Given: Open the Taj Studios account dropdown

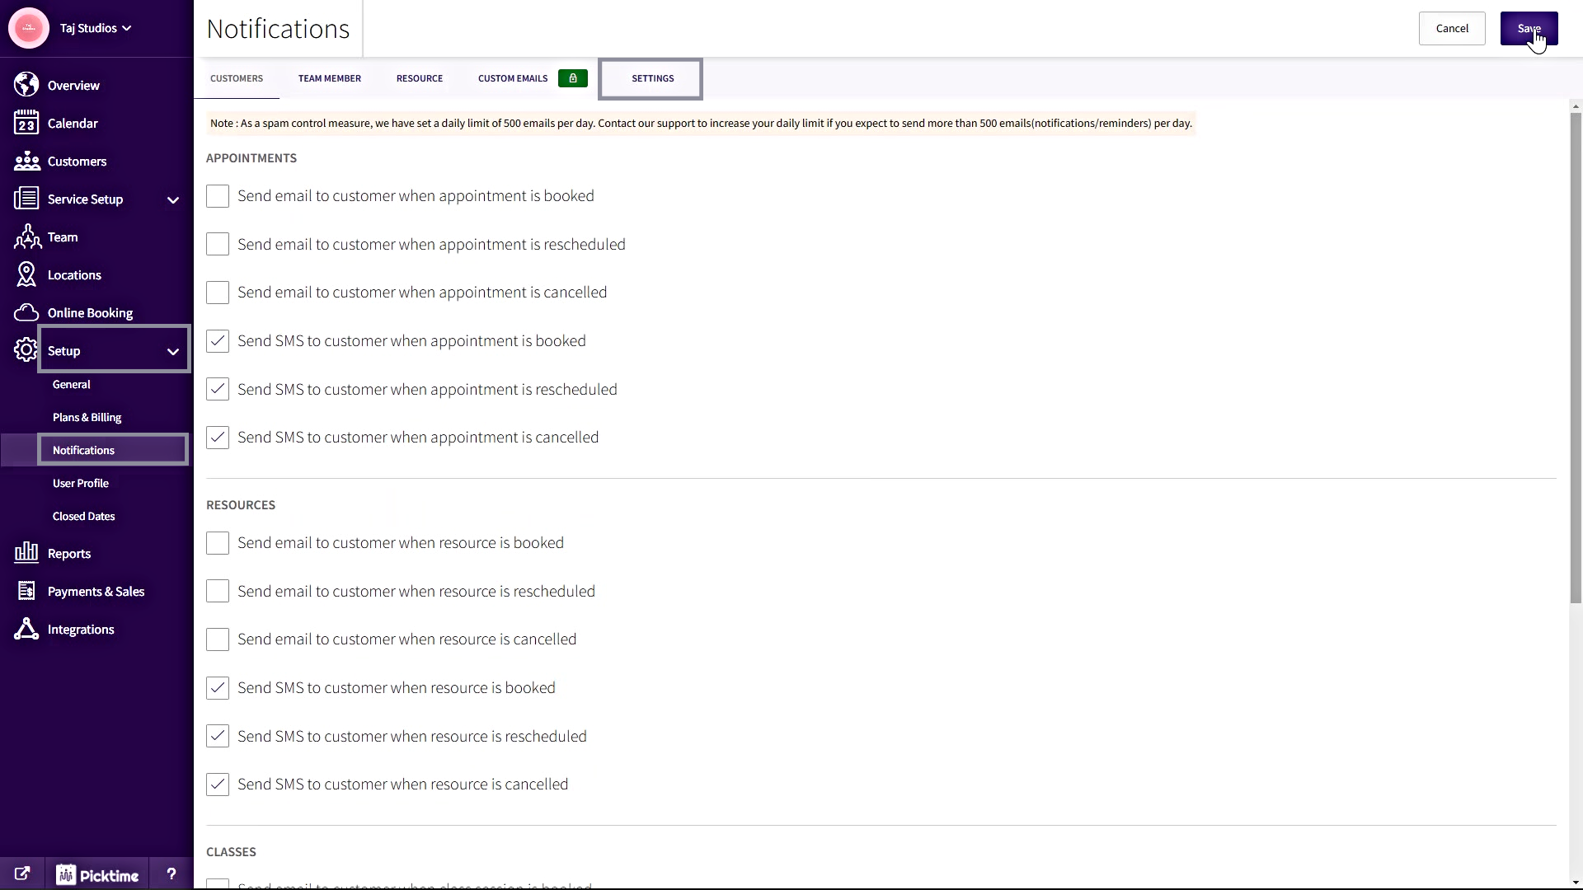Looking at the screenshot, I should (96, 28).
